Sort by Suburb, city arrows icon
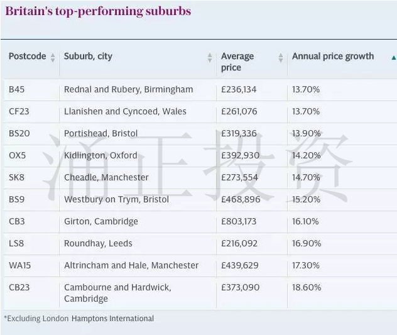This screenshot has height=335, width=397. coord(210,58)
